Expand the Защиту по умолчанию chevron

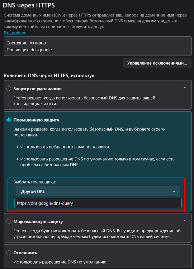pos(185,88)
